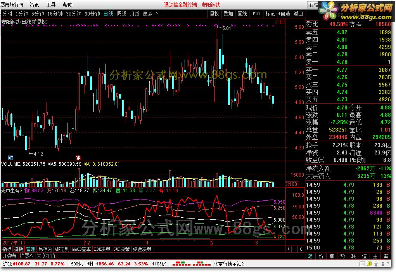Open F10 company information
396x272 pixels.
coord(256,14)
